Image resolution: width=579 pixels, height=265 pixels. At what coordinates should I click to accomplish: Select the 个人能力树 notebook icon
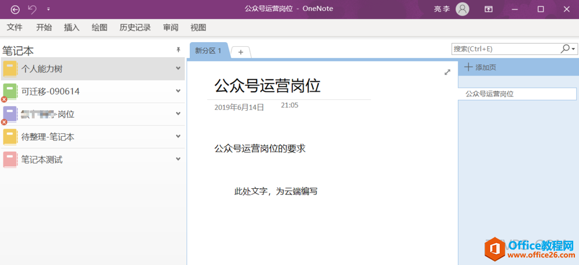tap(10, 69)
